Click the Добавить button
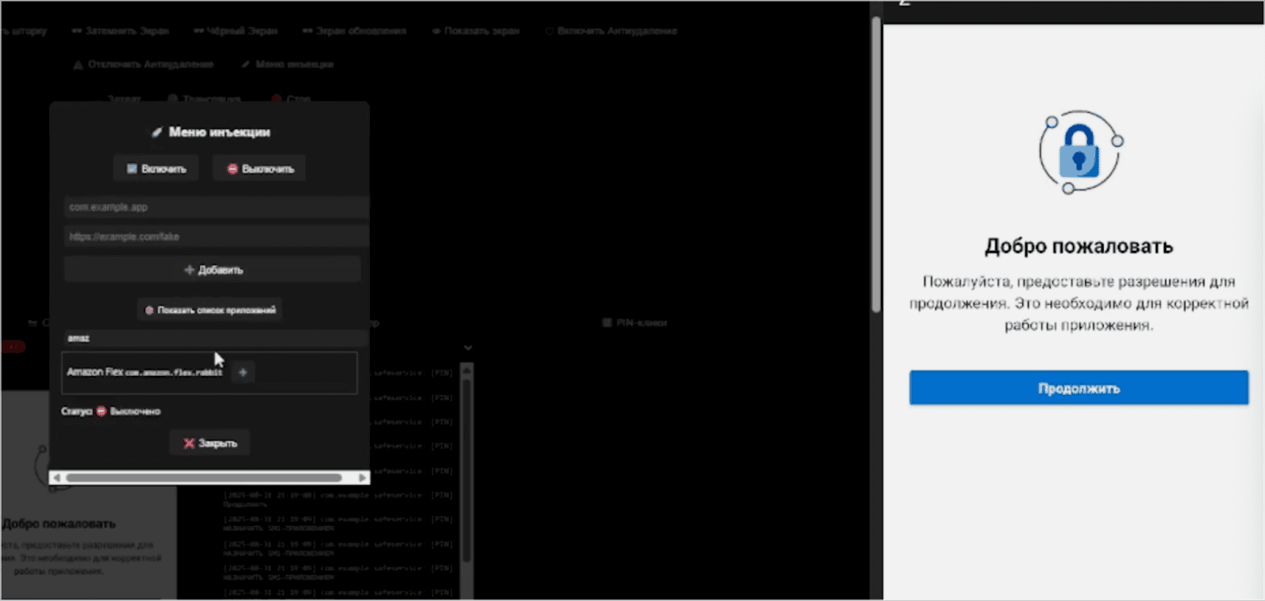The height and width of the screenshot is (601, 1265). point(213,269)
